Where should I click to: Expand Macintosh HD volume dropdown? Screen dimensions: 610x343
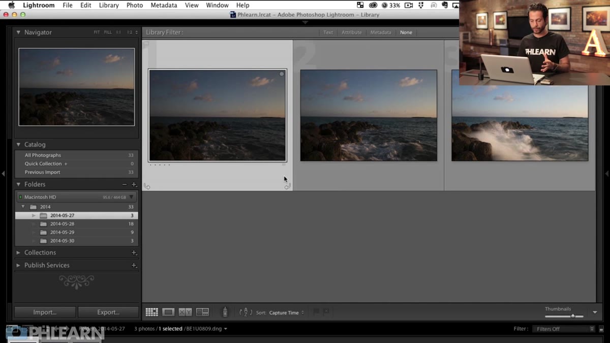pos(131,197)
